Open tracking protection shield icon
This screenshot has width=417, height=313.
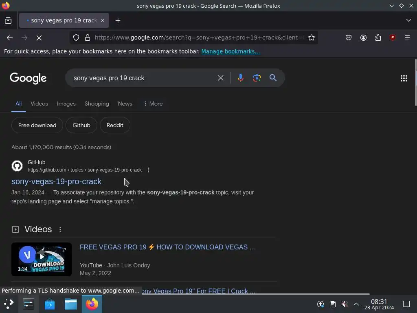(x=76, y=38)
